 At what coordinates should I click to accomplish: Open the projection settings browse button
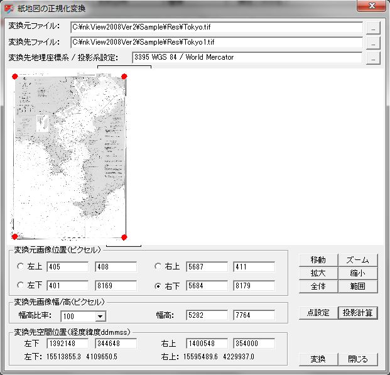(373, 58)
